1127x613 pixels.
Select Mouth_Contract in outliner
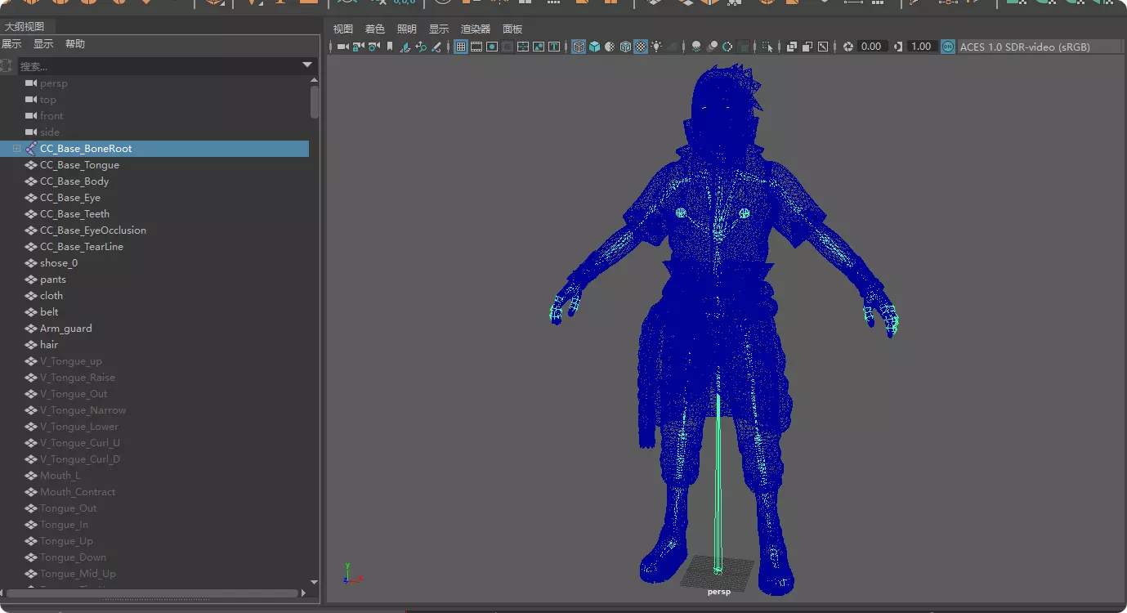(78, 492)
